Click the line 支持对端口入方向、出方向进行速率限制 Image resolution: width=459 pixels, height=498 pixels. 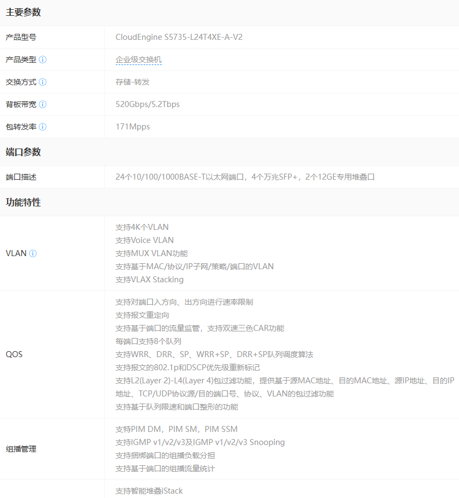pyautogui.click(x=184, y=302)
